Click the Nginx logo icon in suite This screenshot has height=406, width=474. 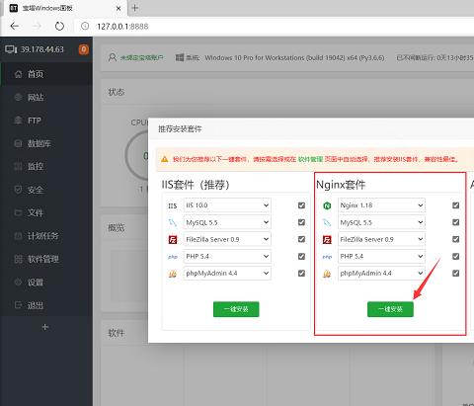327,205
